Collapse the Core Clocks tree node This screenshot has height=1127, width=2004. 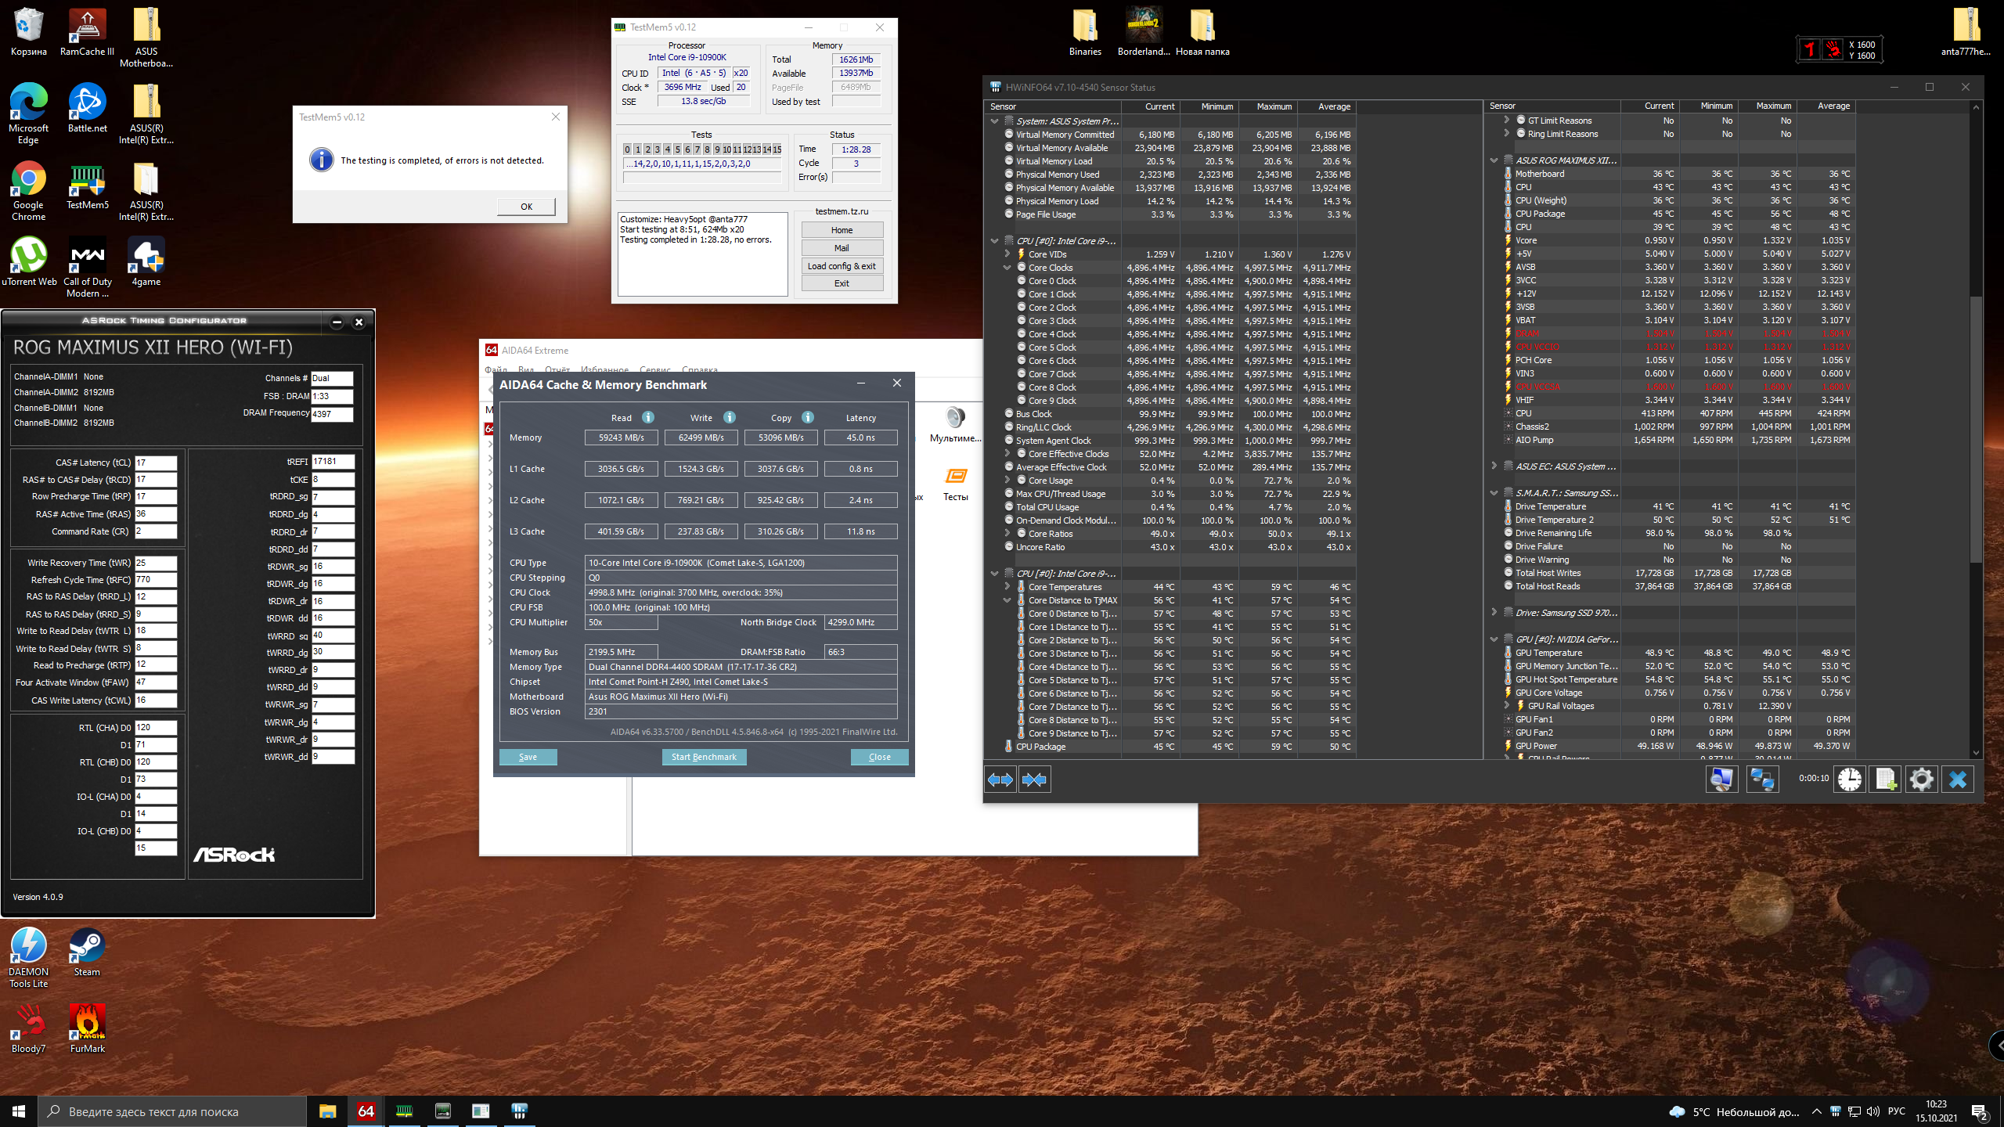pos(1007,268)
